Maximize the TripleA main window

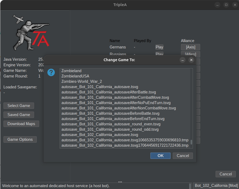point(226,5)
